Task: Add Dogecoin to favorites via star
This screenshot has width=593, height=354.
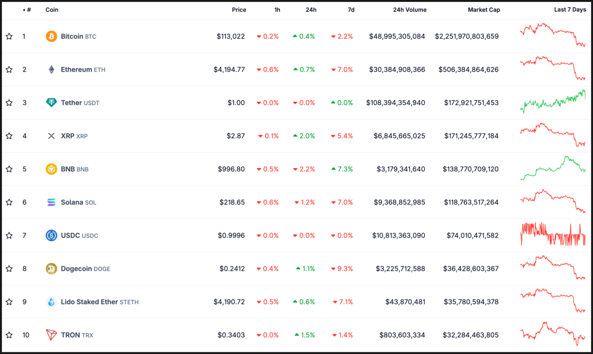Action: [9, 269]
